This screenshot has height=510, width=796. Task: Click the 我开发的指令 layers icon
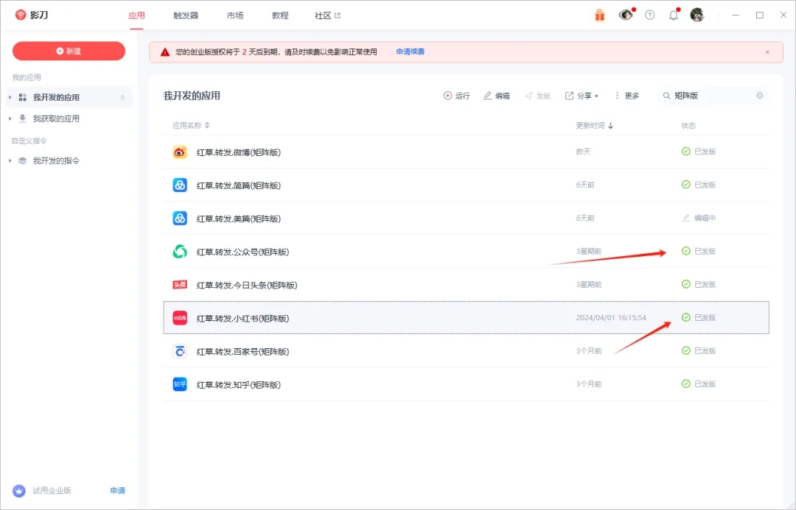tap(22, 160)
